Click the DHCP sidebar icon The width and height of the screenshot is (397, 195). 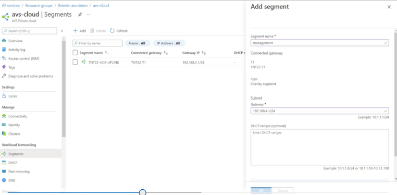click(4, 163)
